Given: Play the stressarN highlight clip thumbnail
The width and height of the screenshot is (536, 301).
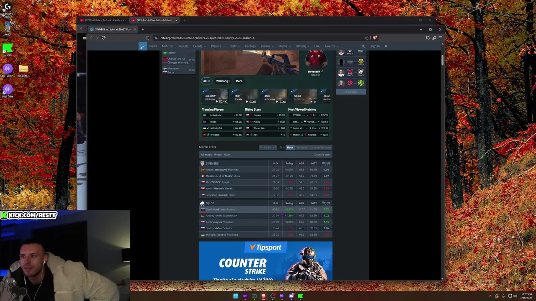Looking at the screenshot, I should [214, 97].
